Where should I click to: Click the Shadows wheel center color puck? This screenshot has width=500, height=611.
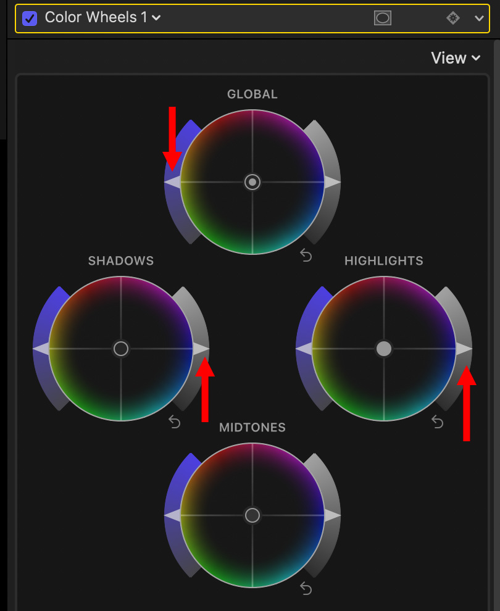[x=121, y=349]
